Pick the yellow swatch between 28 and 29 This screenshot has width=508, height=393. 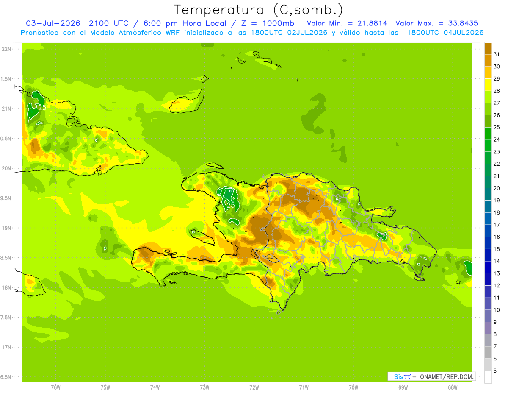click(x=488, y=85)
